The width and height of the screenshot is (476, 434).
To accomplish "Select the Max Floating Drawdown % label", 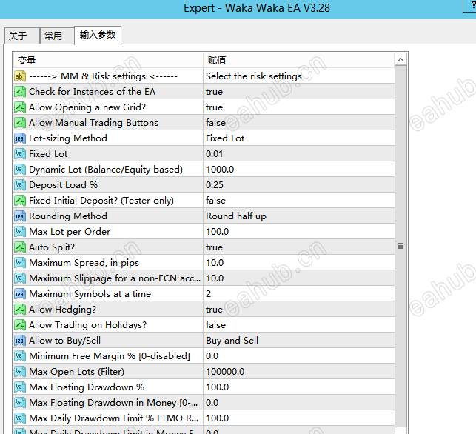I will point(87,387).
